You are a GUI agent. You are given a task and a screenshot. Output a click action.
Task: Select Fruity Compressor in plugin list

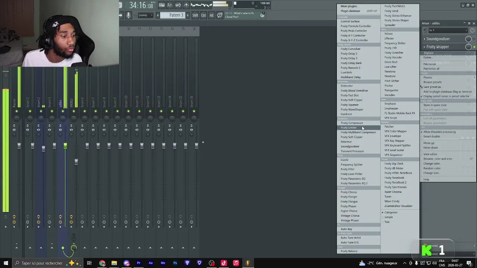pos(358,123)
